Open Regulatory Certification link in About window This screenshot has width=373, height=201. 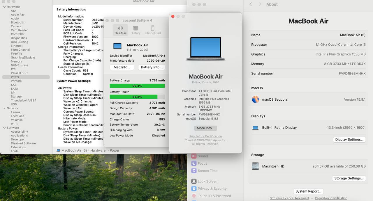pos(205,136)
